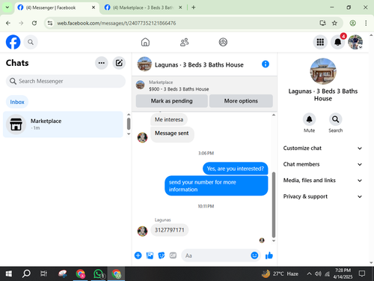This screenshot has width=374, height=281.
Task: Open Facebook search magnifier icon
Action: tap(31, 42)
